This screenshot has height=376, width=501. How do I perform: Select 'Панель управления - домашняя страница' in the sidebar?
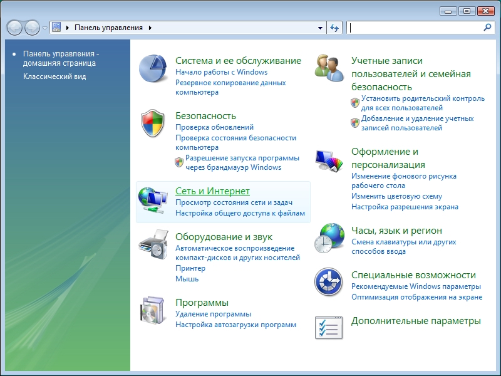tap(61, 58)
